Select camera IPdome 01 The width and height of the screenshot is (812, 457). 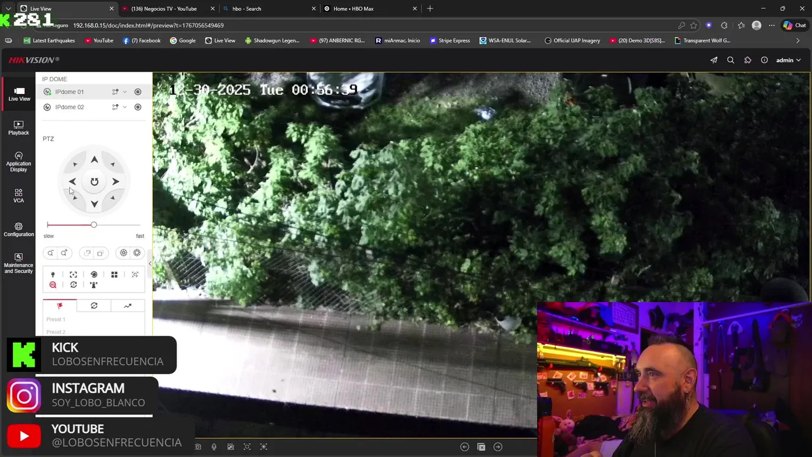pyautogui.click(x=69, y=92)
